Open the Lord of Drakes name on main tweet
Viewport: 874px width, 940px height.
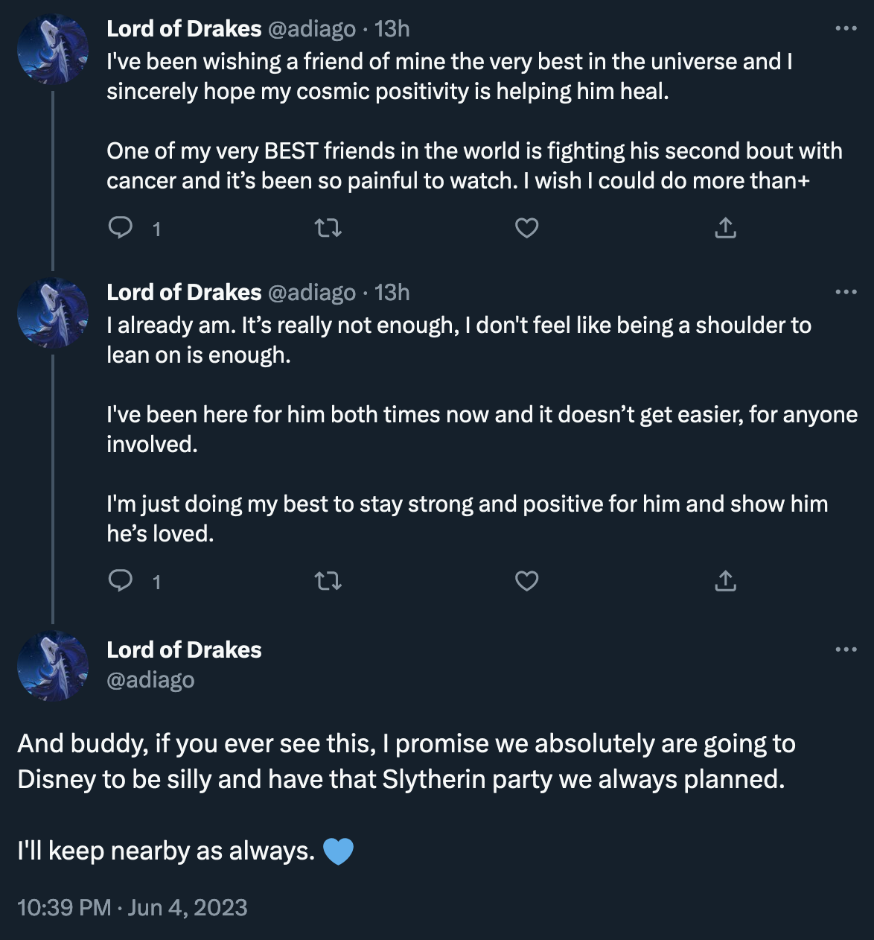tap(184, 650)
